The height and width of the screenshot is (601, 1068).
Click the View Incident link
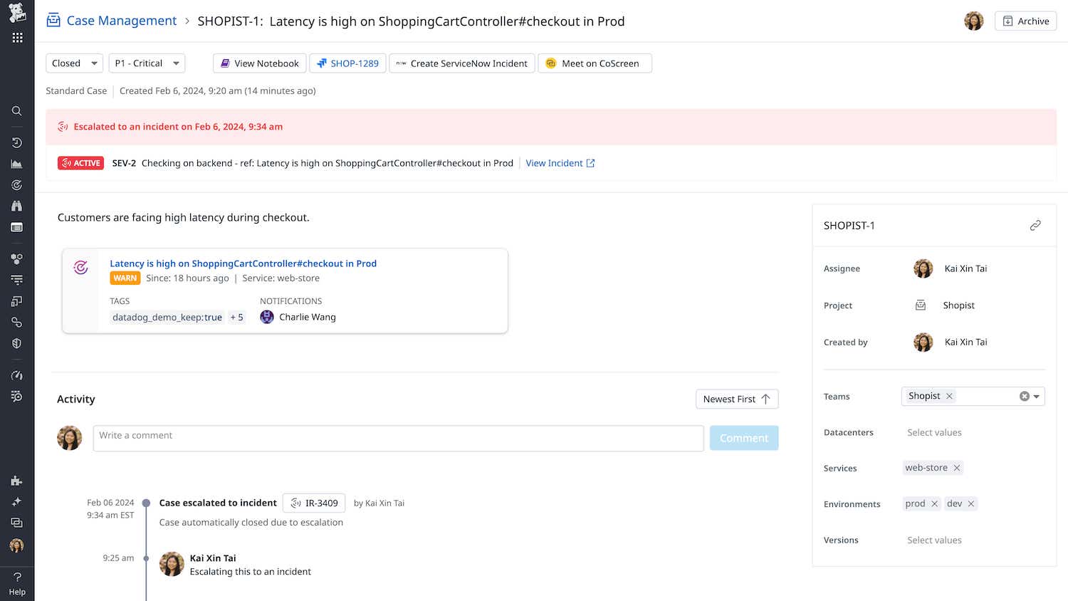click(x=560, y=163)
